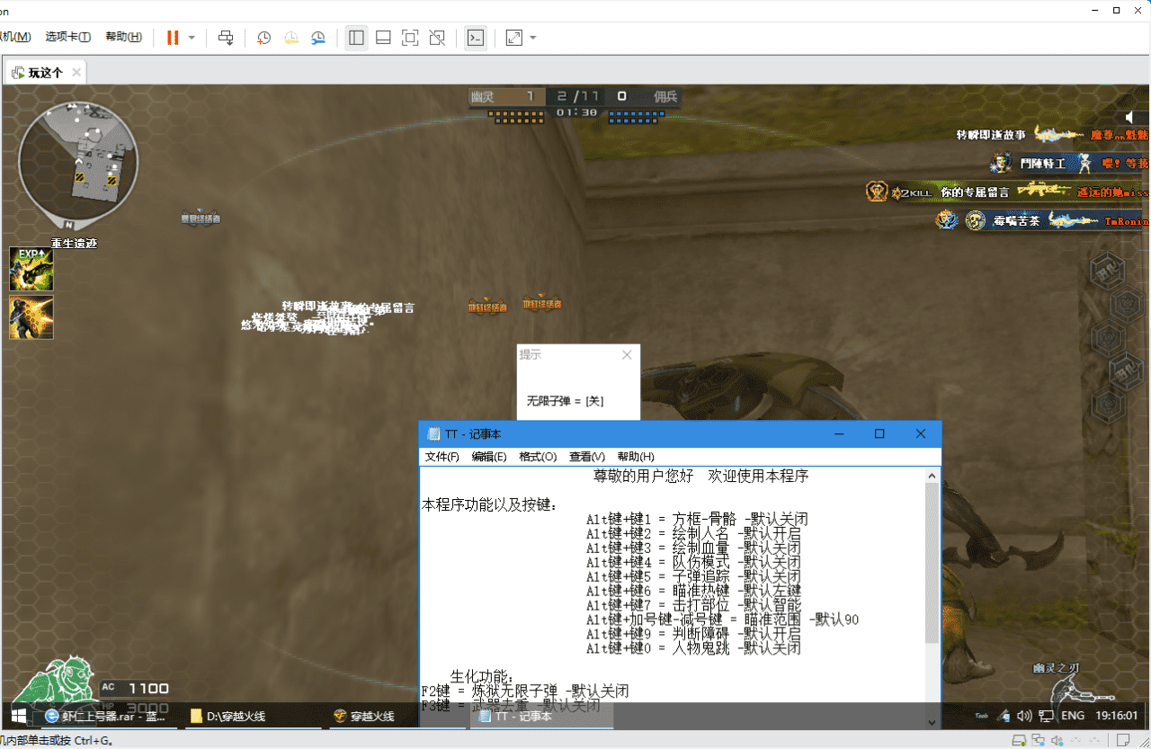This screenshot has height=749, width=1151.
Task: Toggle the console view terminal icon
Action: 475,38
